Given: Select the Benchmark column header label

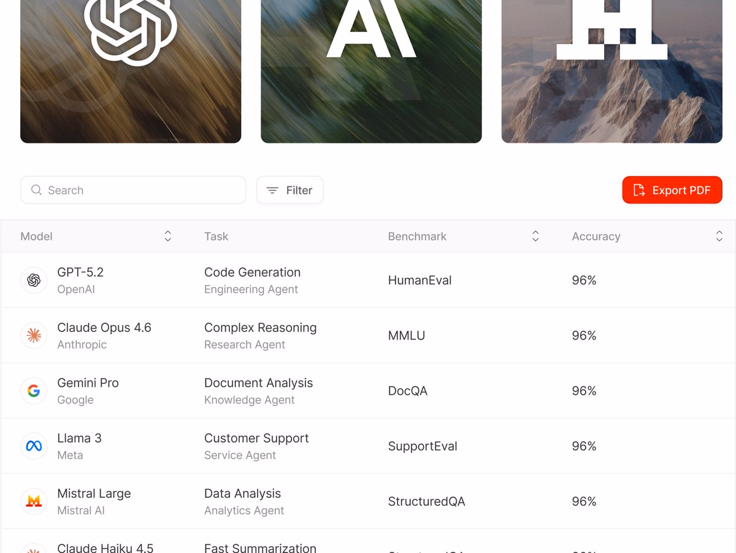Looking at the screenshot, I should pos(417,236).
